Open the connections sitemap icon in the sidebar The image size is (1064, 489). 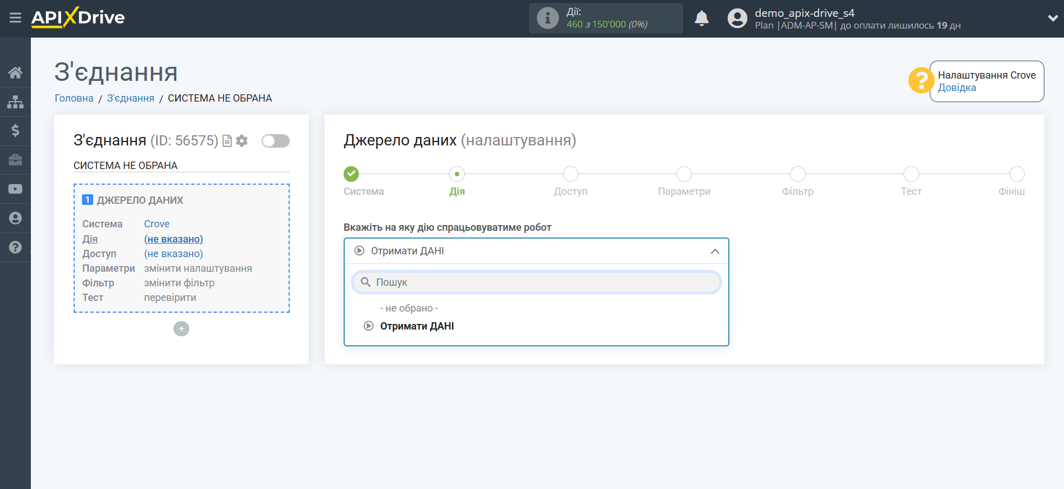(x=15, y=102)
